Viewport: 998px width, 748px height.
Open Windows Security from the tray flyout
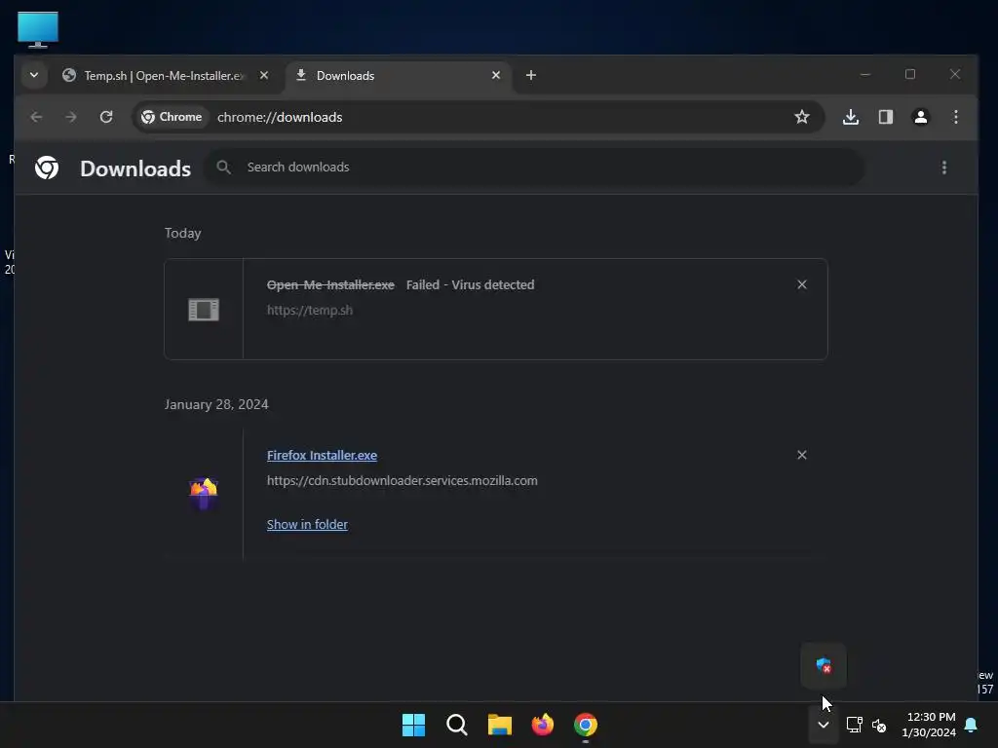[x=824, y=666]
